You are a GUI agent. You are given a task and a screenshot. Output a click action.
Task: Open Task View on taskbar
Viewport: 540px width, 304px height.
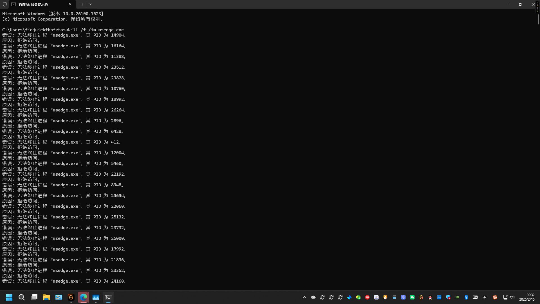pyautogui.click(x=34, y=297)
